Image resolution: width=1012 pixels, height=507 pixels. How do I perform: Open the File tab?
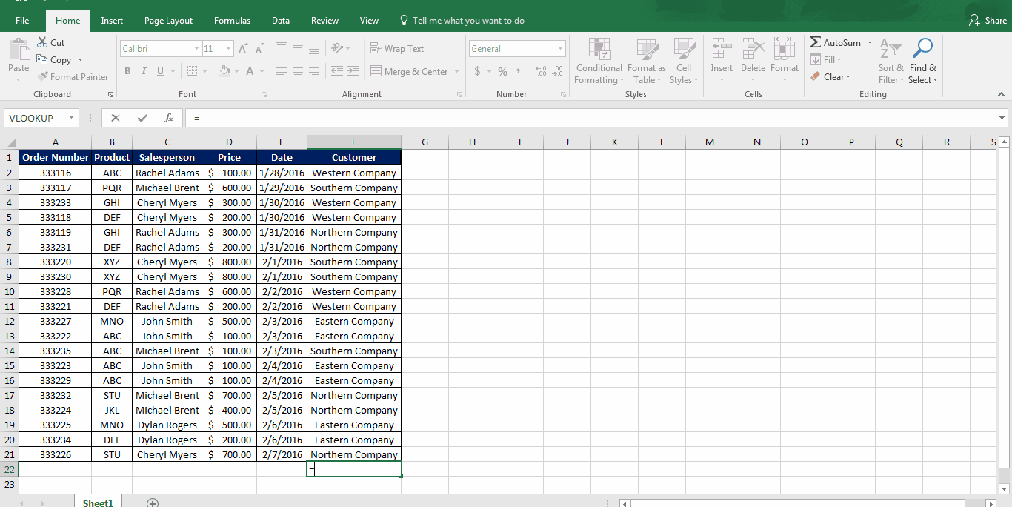pyautogui.click(x=22, y=21)
